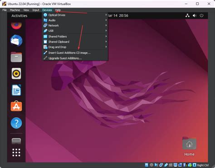Expand the Audio submenu
Image resolution: width=215 pixels, height=168 pixels.
click(75, 20)
